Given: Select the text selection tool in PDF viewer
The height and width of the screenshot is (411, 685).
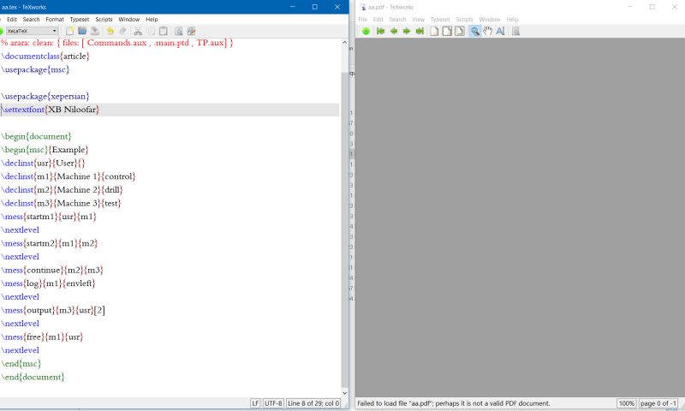Looking at the screenshot, I should (500, 31).
